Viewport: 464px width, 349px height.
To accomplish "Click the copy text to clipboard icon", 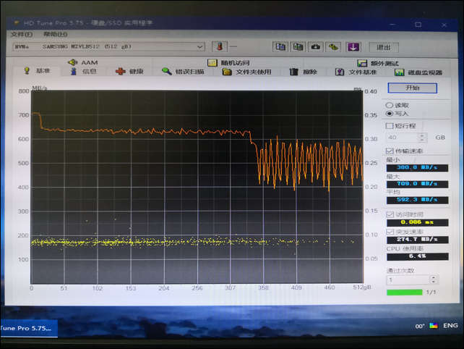I will 280,47.
